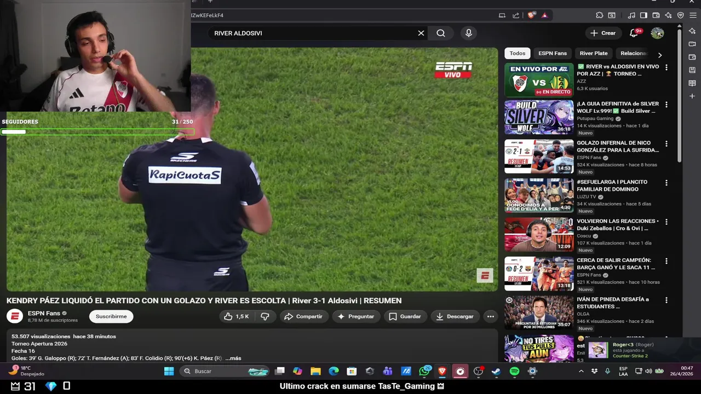The image size is (701, 394).
Task: Open the ESPN Fans channel name link
Action: pyautogui.click(x=44, y=314)
